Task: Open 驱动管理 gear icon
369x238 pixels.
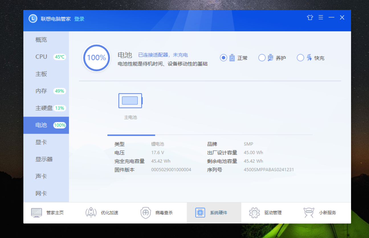Action: coord(254,213)
